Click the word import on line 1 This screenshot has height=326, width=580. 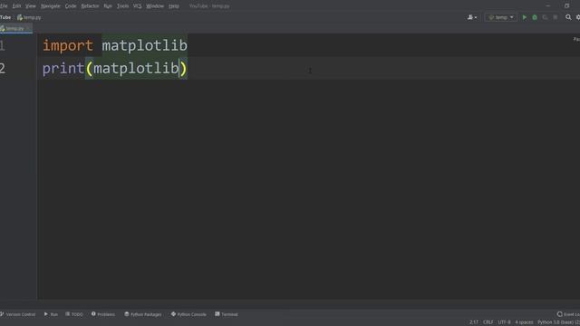coord(68,45)
